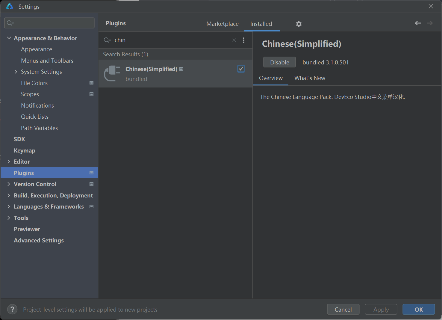Open the help question mark button

click(12, 309)
